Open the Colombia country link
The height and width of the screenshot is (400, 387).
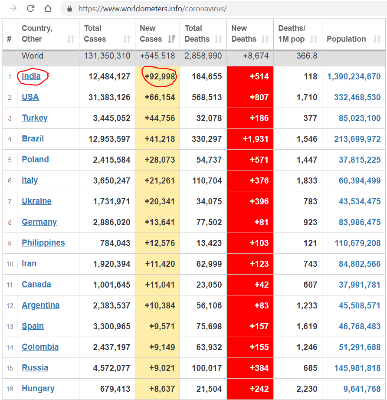(x=40, y=347)
